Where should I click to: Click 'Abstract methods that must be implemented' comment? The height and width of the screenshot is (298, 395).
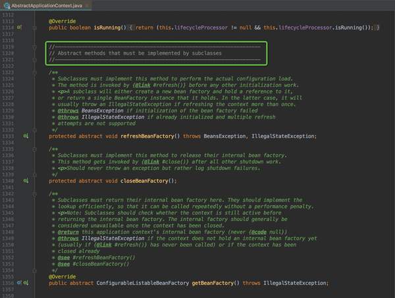coord(135,53)
